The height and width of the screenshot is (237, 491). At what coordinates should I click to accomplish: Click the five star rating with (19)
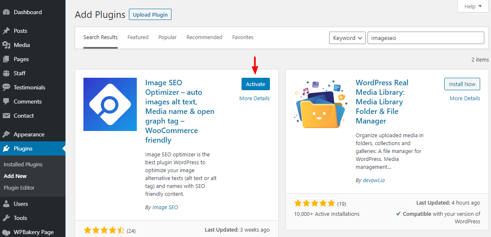(320, 204)
